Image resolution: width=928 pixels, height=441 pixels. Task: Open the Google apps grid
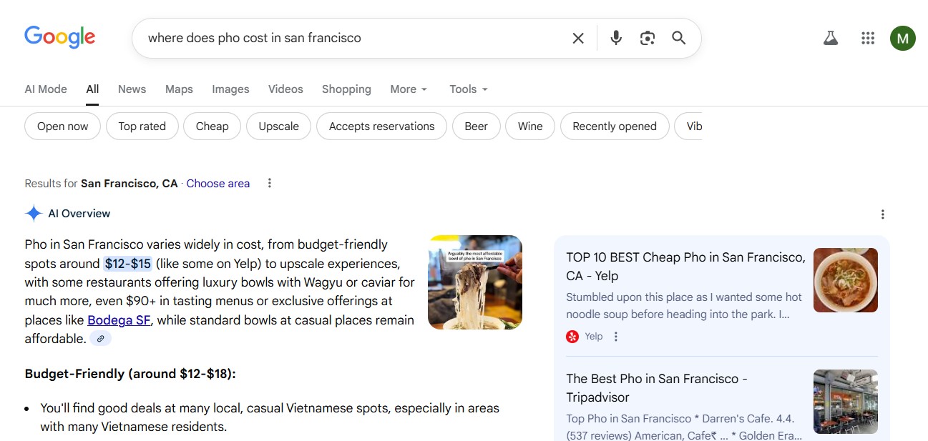point(868,39)
